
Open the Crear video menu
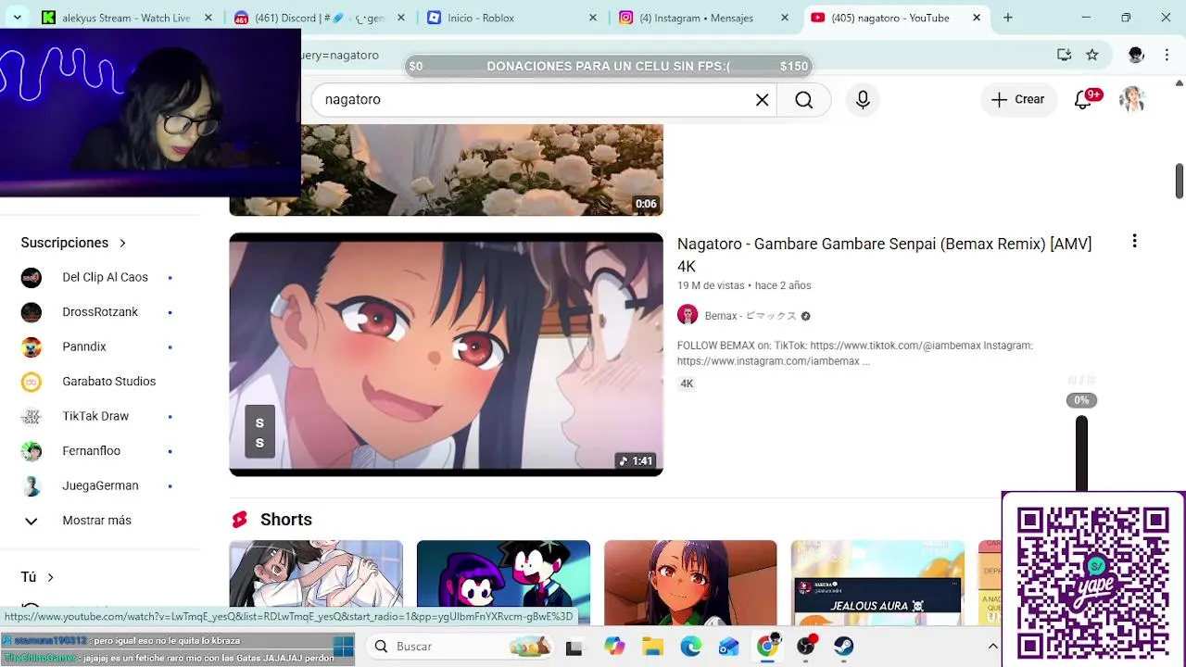coord(1017,100)
